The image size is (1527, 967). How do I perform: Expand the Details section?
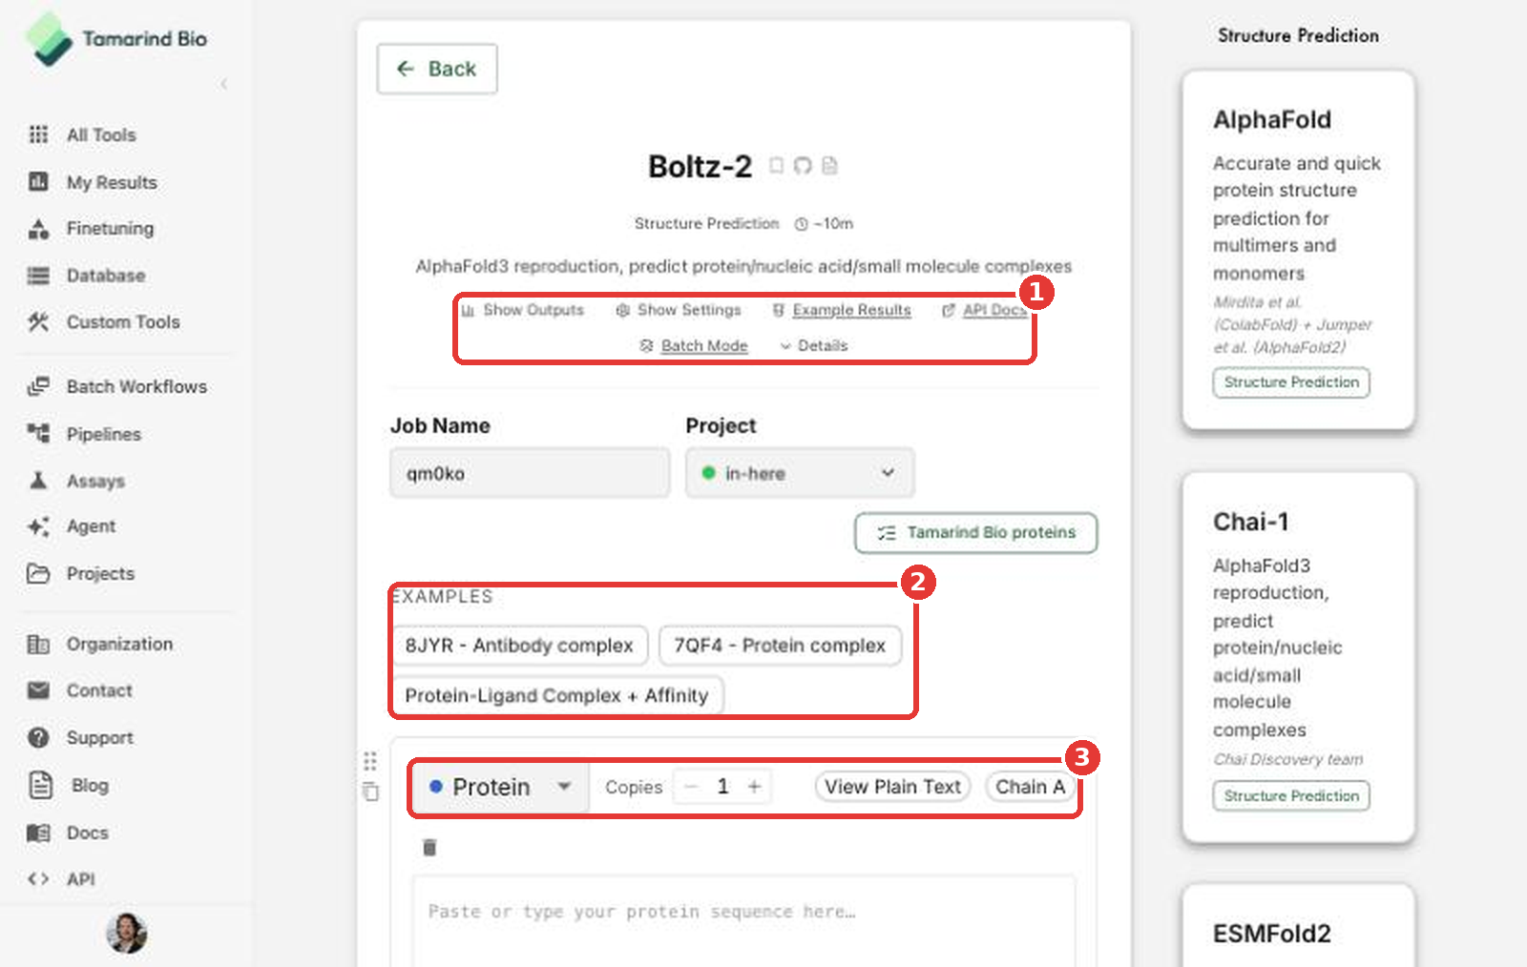(814, 345)
